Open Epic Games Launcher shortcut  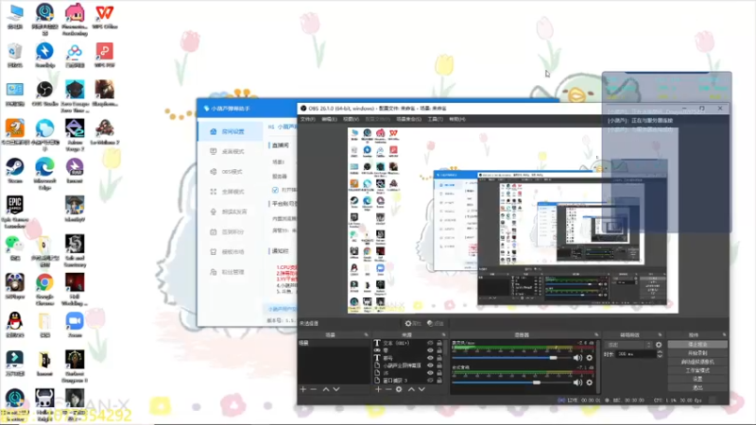point(15,212)
